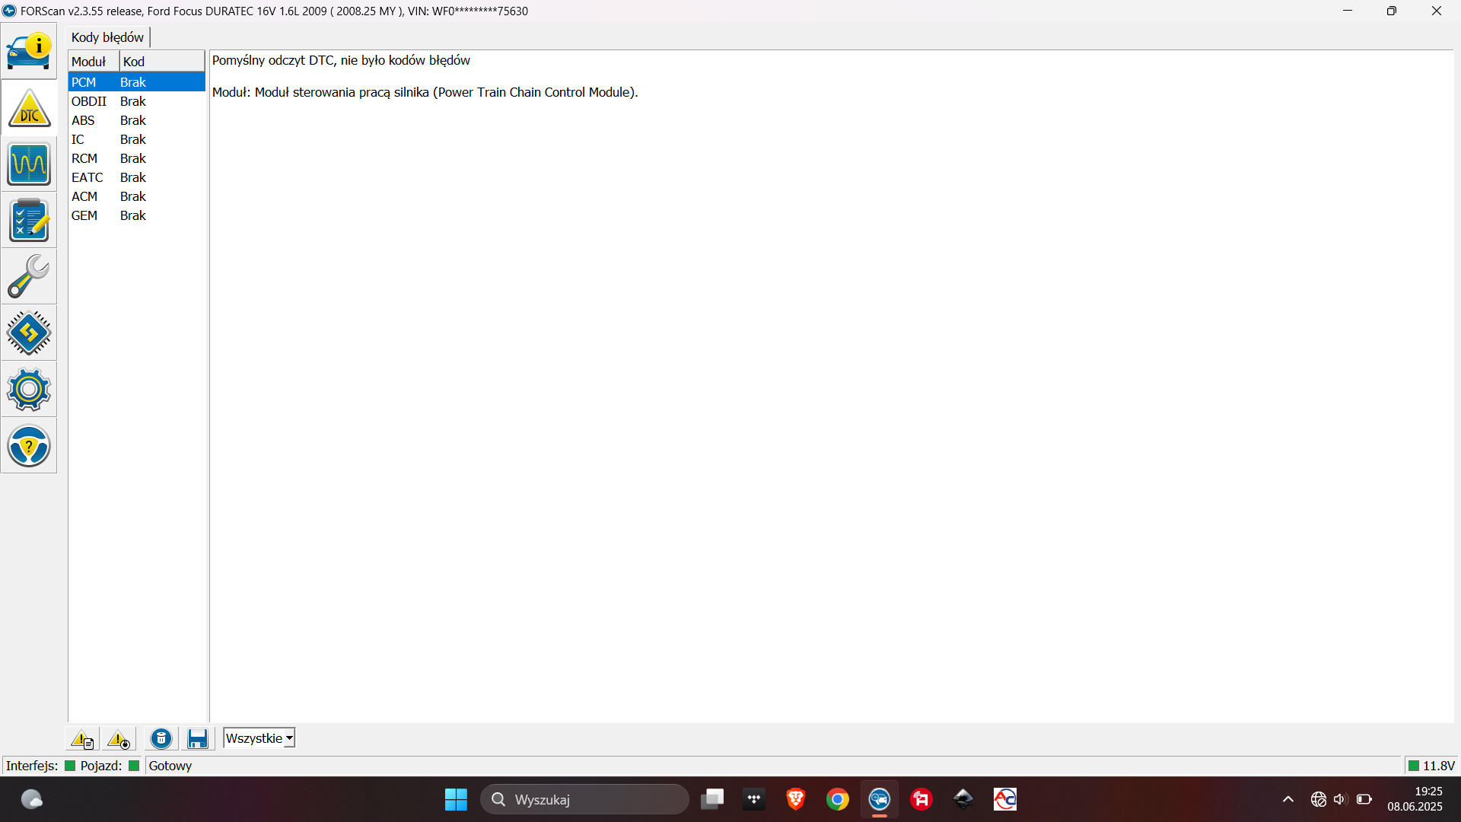The height and width of the screenshot is (822, 1461).
Task: Open the help steering wheel section
Action: pos(29,445)
